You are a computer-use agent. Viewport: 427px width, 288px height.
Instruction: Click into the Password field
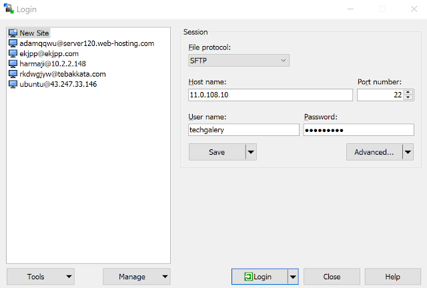tap(359, 130)
